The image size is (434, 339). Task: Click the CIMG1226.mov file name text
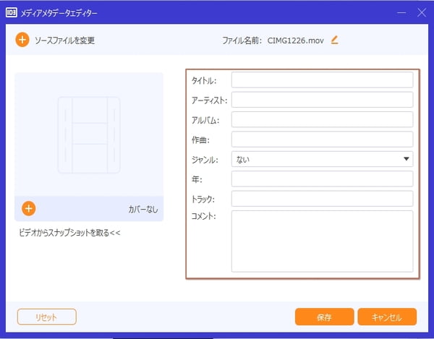(x=295, y=40)
